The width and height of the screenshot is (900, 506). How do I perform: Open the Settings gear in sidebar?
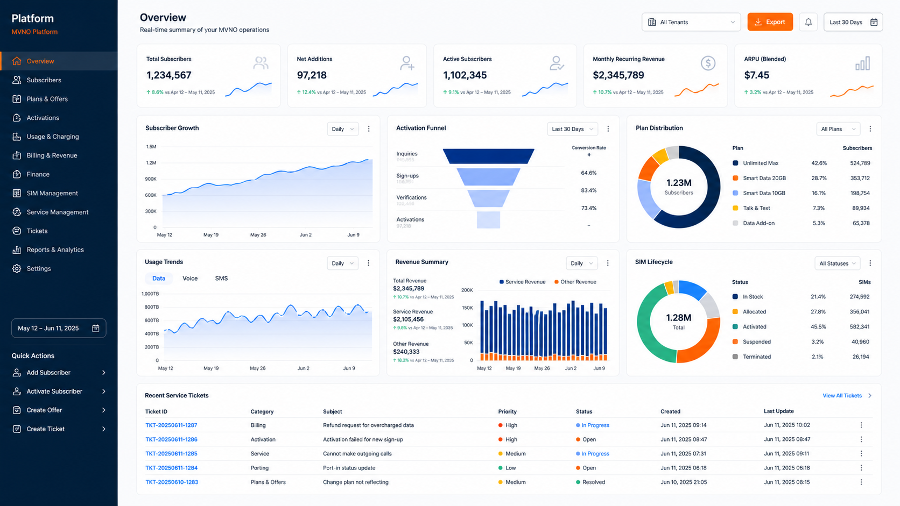(17, 268)
